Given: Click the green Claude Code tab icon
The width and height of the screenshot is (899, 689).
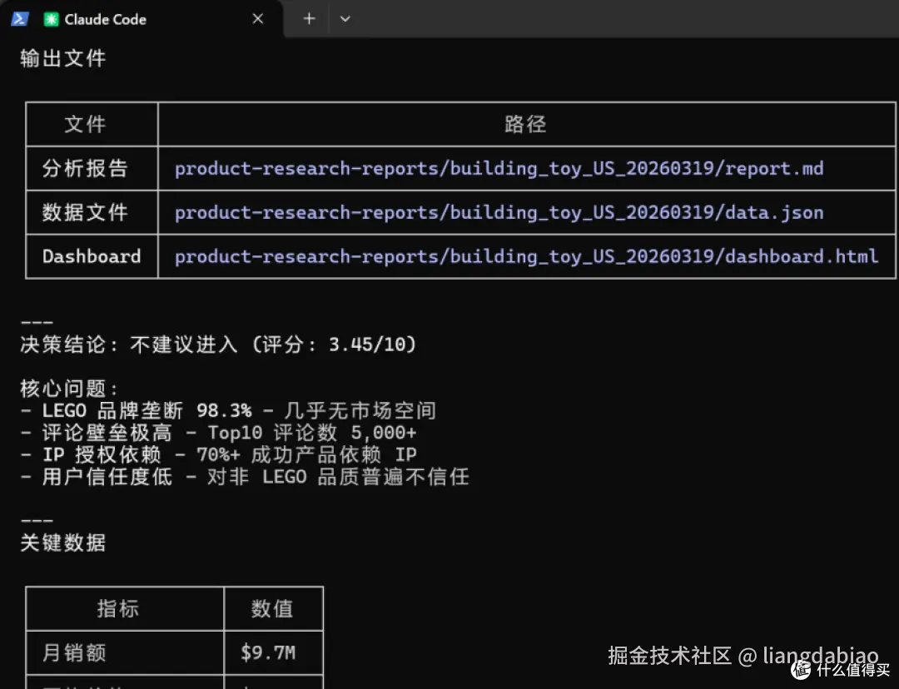Looking at the screenshot, I should click(52, 19).
